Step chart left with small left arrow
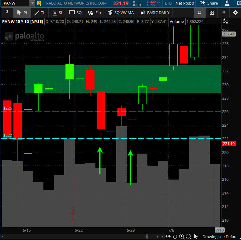Image resolution: width=241 pixels, height=240 pixels. pos(157,237)
